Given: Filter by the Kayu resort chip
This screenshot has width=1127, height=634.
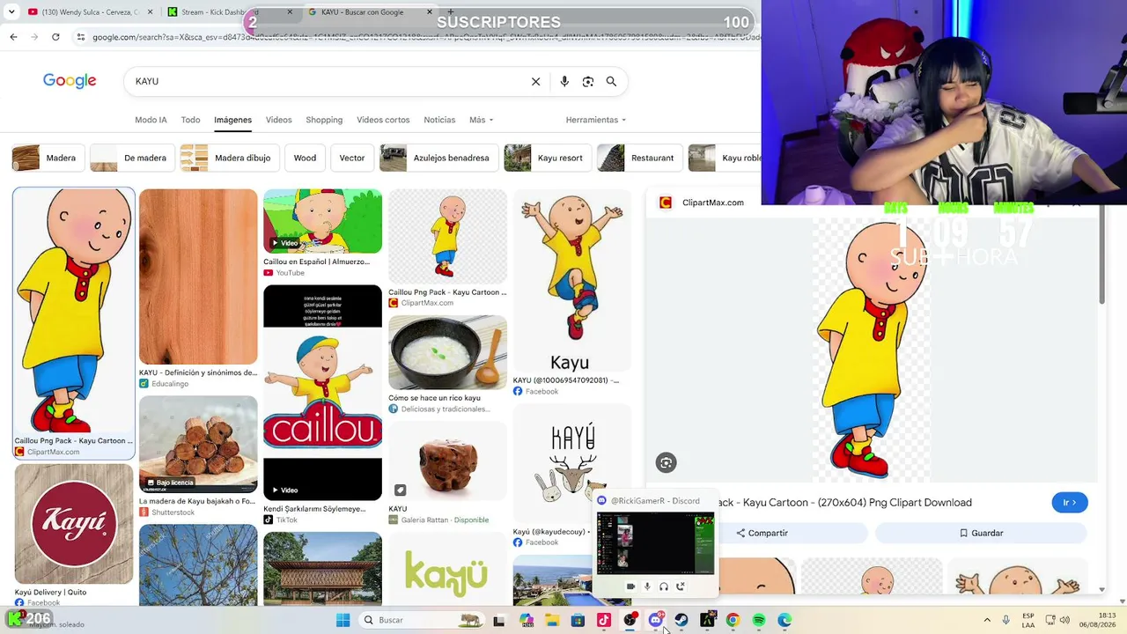Looking at the screenshot, I should click(548, 158).
